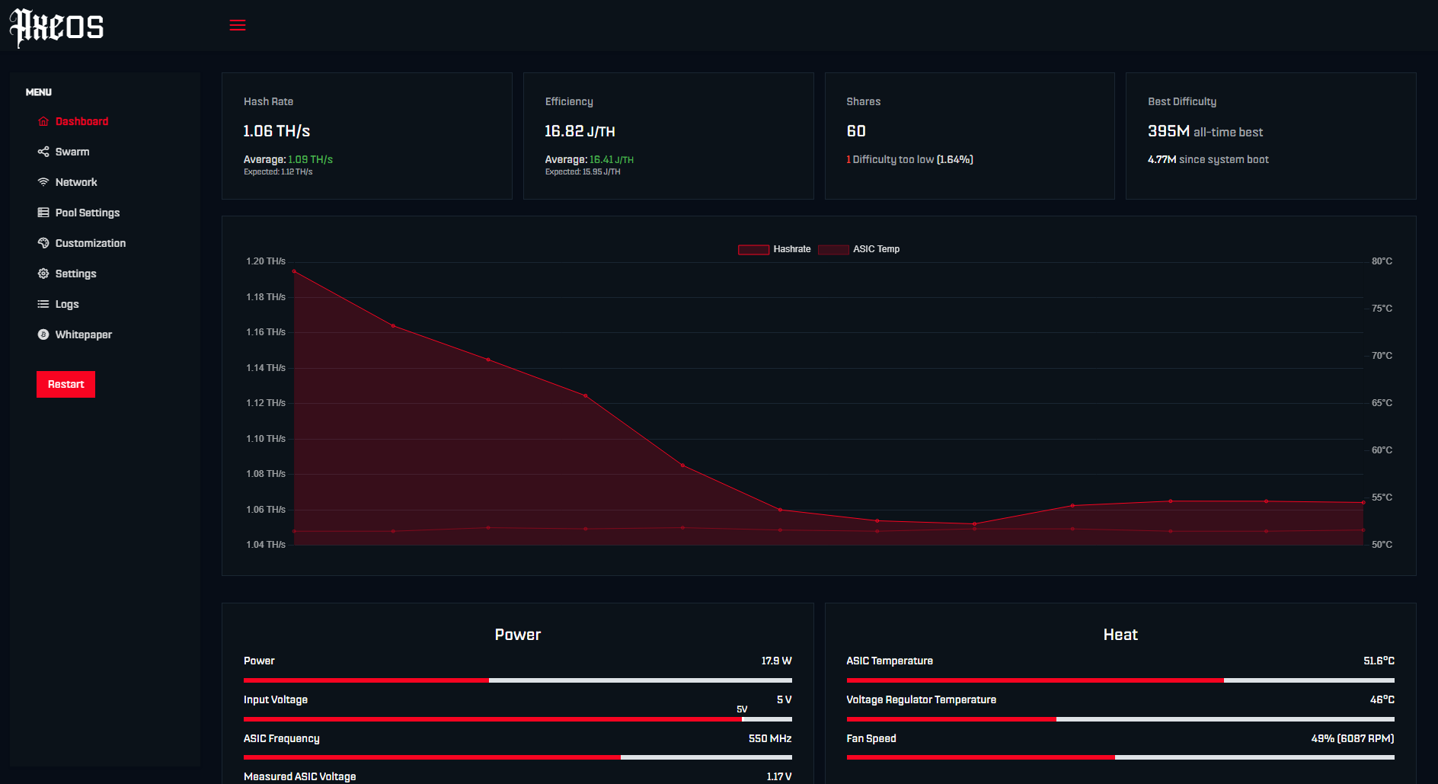
Task: Toggle Hashrate series in chart legend
Action: point(775,249)
